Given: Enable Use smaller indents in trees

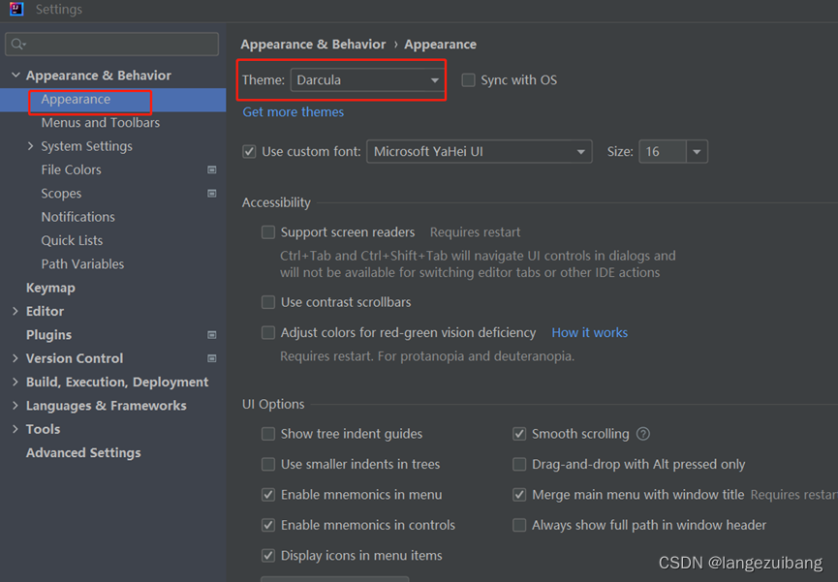Looking at the screenshot, I should [x=268, y=465].
